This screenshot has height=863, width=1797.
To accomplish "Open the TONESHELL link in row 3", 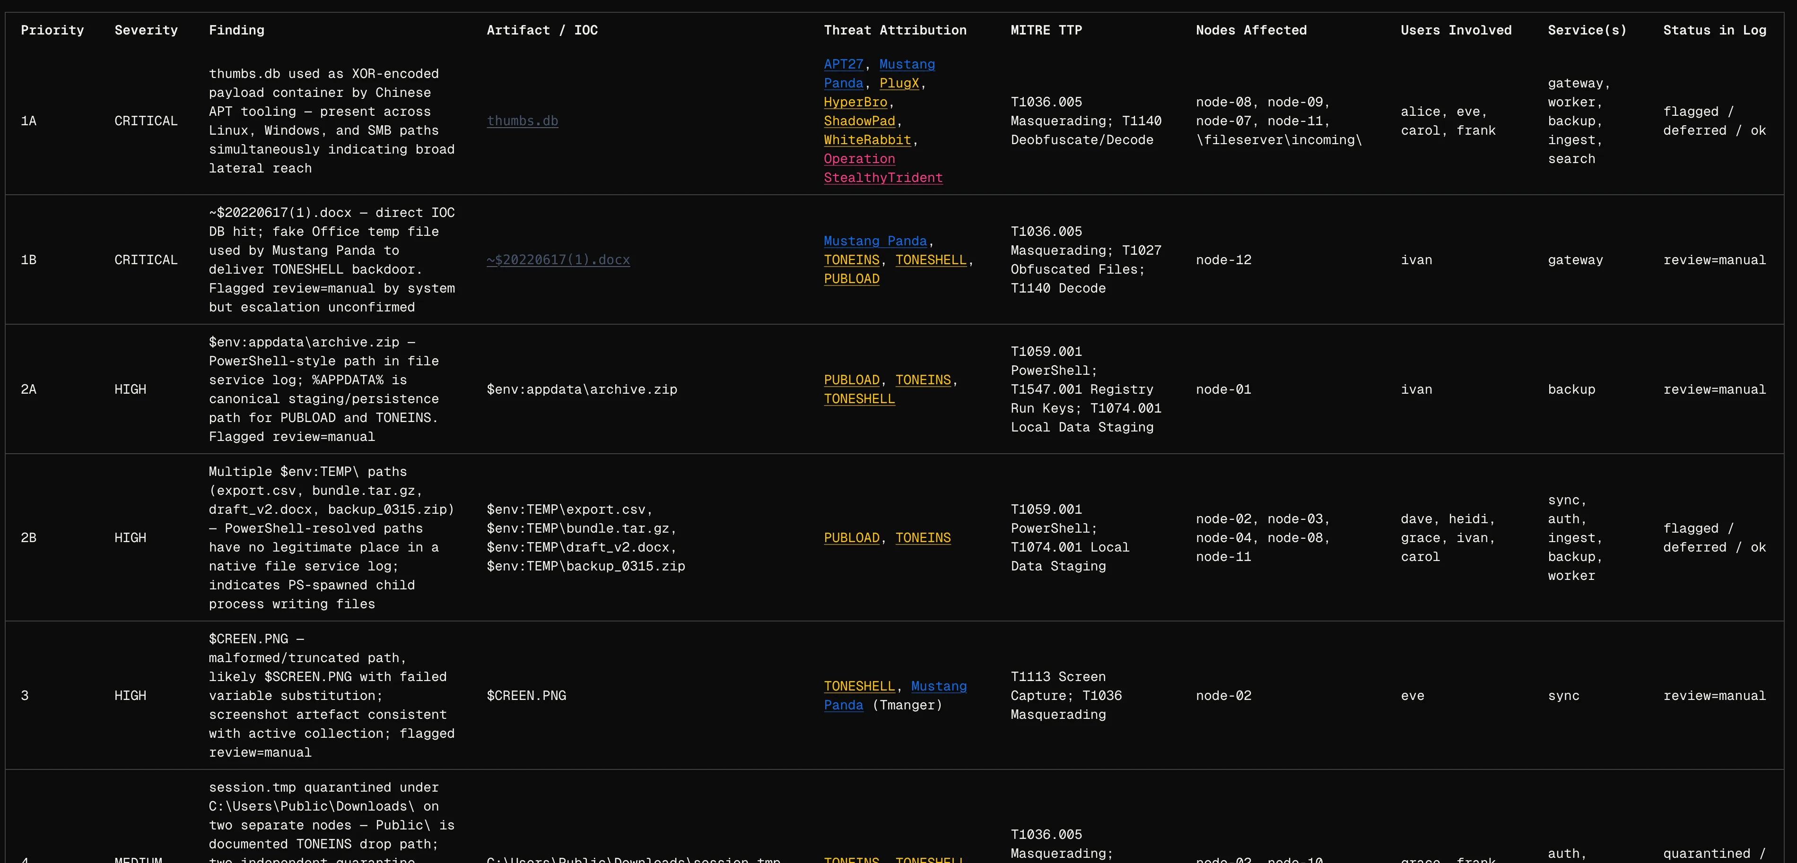I will [859, 686].
